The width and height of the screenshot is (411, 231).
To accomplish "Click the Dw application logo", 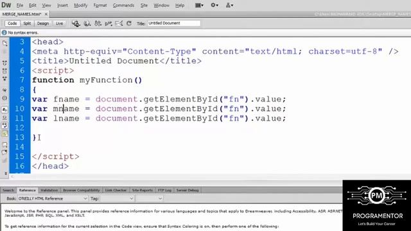I will [x=6, y=5].
